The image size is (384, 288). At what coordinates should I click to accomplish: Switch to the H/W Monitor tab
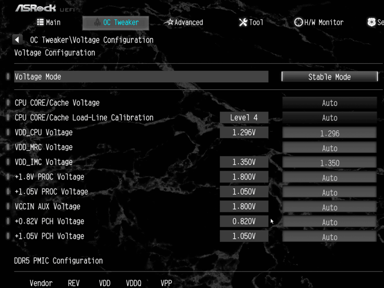(x=319, y=22)
